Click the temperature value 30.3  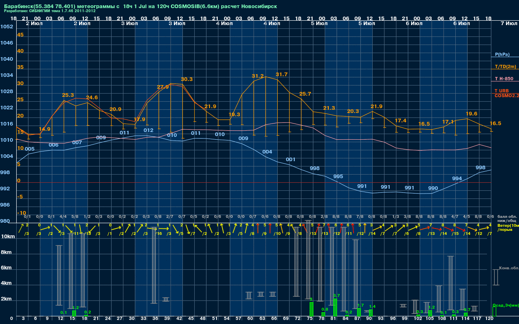(x=187, y=79)
